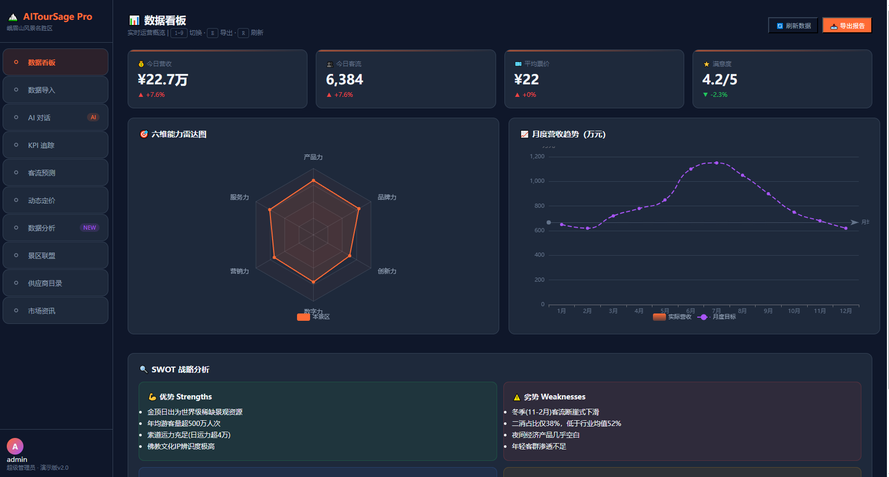The image size is (889, 477).
Task: Click the target icon beside 六维能力雷达图
Action: [x=144, y=134]
